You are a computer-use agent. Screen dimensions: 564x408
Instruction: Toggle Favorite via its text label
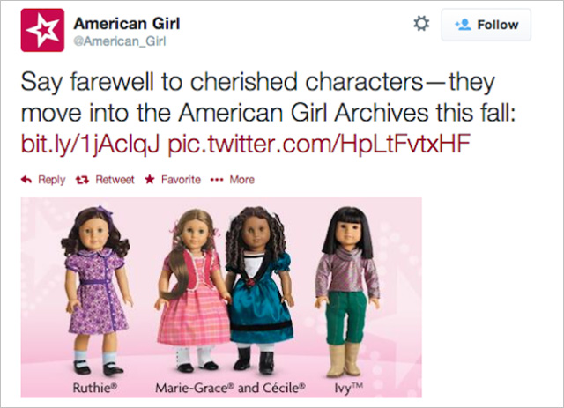[180, 180]
